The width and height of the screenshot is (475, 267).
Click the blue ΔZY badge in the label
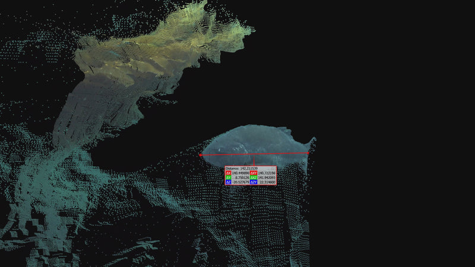(254, 182)
